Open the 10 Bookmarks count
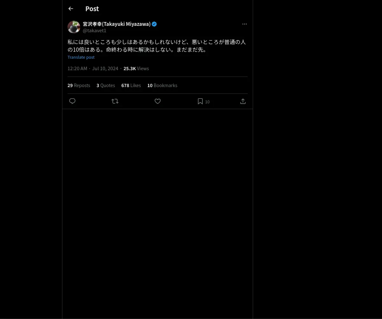This screenshot has height=319, width=382. 162,85
